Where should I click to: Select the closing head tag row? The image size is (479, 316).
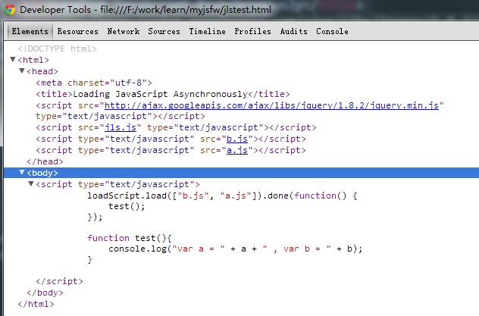[x=45, y=161]
